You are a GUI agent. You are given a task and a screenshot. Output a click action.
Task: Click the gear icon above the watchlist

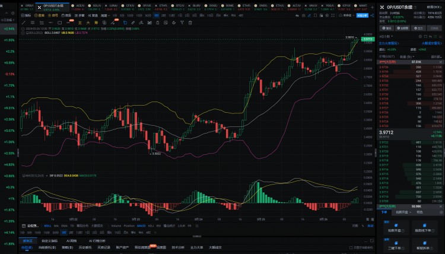[x=13, y=13]
